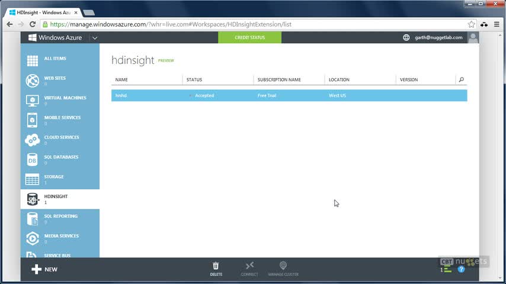
Task: Select the HDInsight elephant database icon
Action: (x=32, y=199)
